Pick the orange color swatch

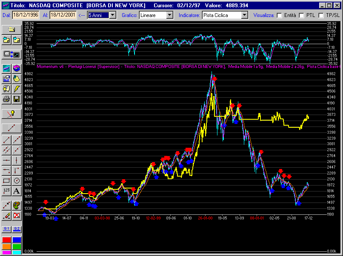point(6,246)
